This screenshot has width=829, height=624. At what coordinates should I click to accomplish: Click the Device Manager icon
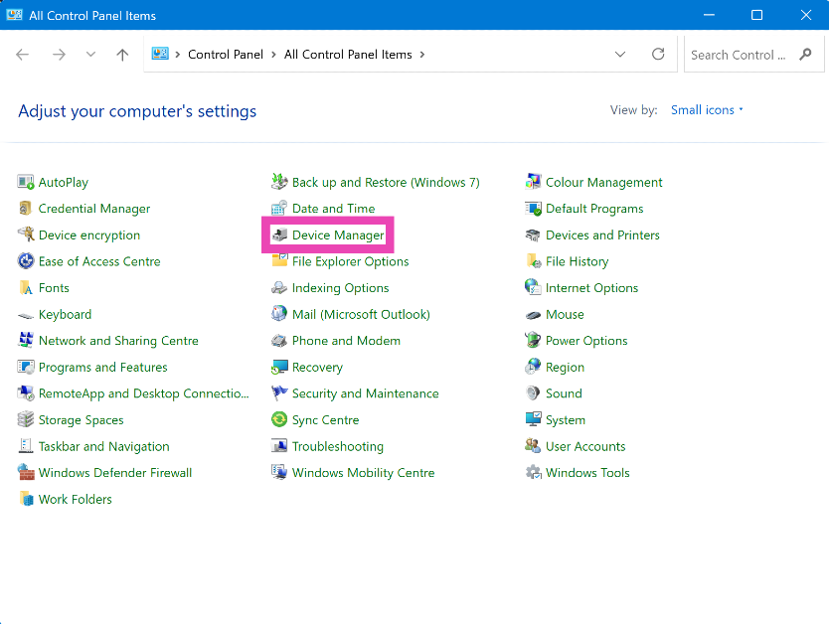click(x=279, y=235)
